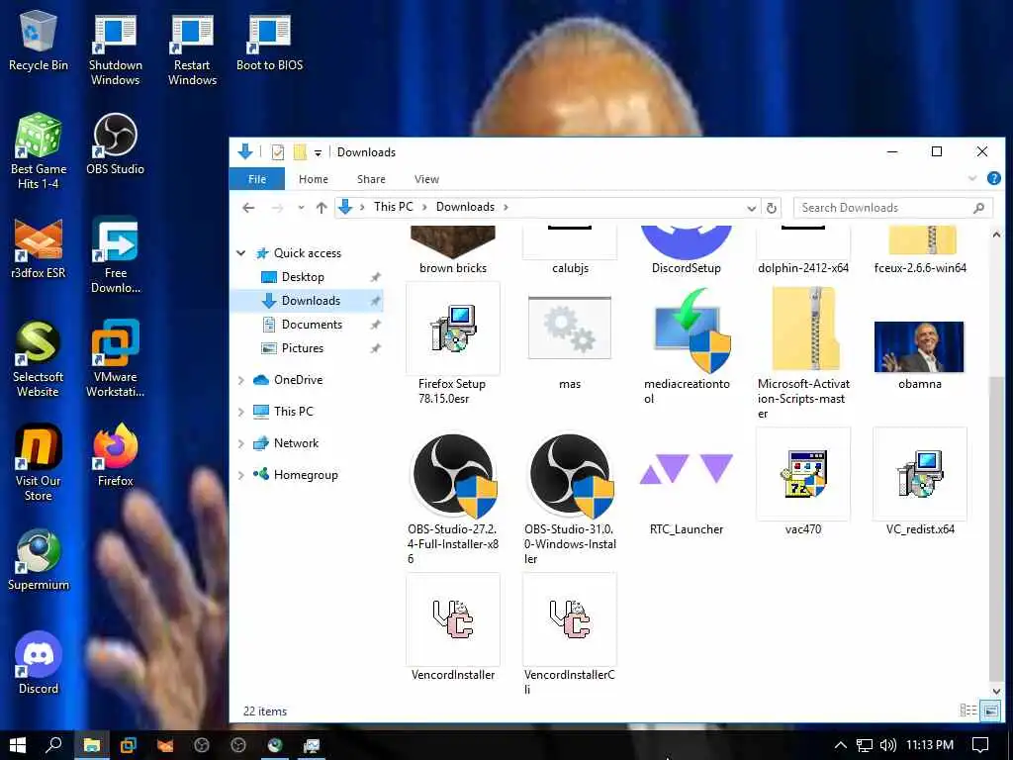Open the address bar history dropdown
The width and height of the screenshot is (1013, 760).
752,208
